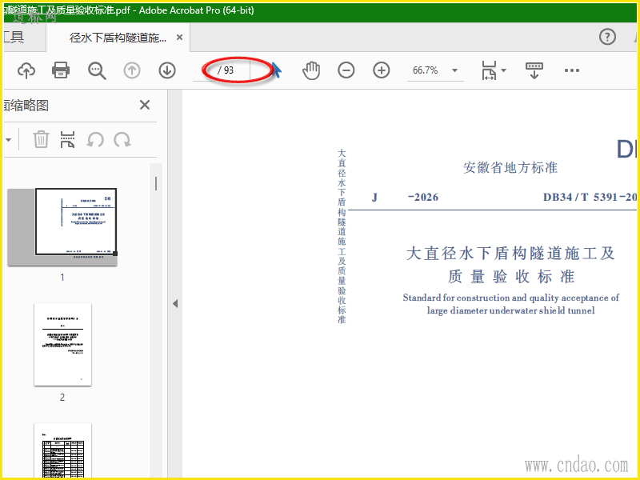Image resolution: width=640 pixels, height=480 pixels.
Task: Click the print pages thumbnail icon
Action: (x=68, y=139)
